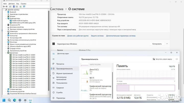Click the back arrow in Device Manager toolbar
The width and height of the screenshot is (184, 103).
point(4,7)
